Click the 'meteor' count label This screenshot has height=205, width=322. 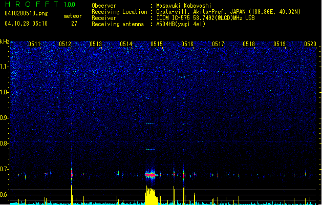pyautogui.click(x=73, y=16)
